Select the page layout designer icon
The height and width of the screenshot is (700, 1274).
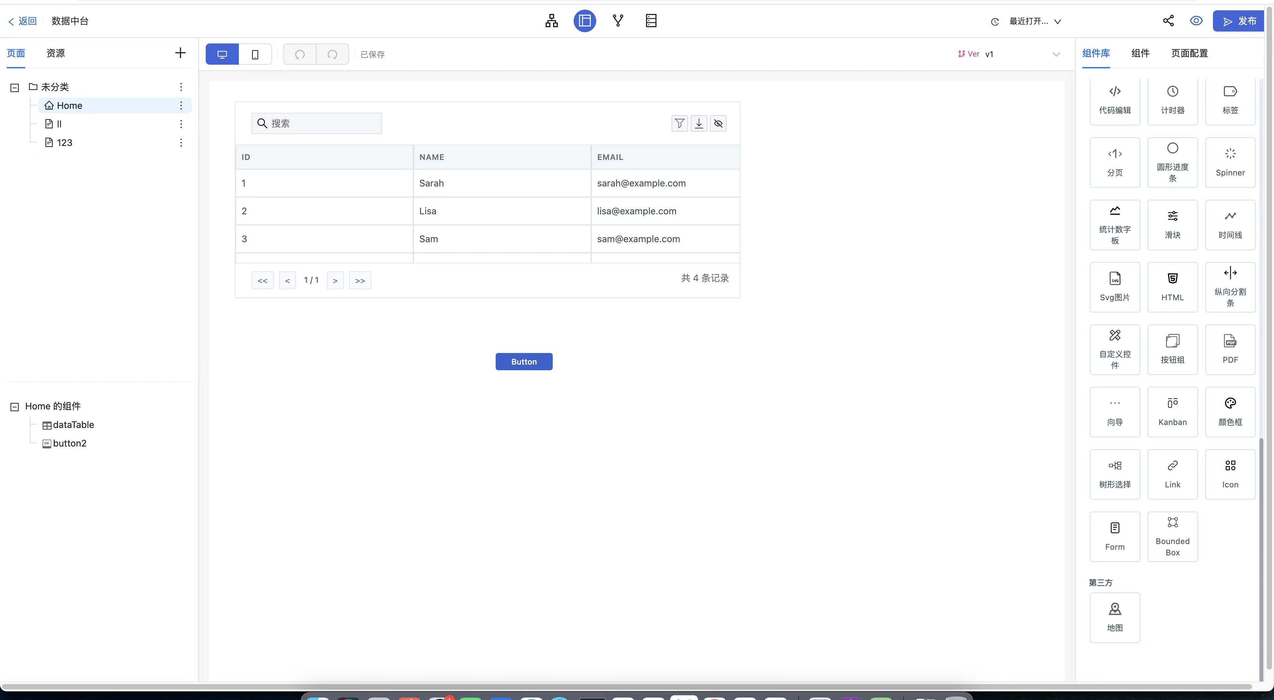click(585, 21)
